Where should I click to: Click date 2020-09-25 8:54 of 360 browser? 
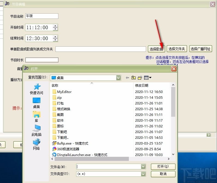click(148, 149)
